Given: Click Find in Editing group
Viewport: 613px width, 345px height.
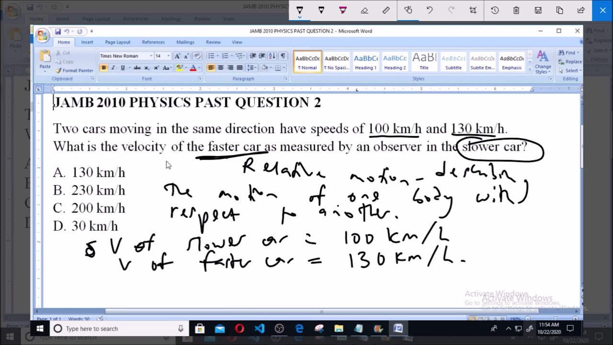Looking at the screenshot, I should point(568,53).
